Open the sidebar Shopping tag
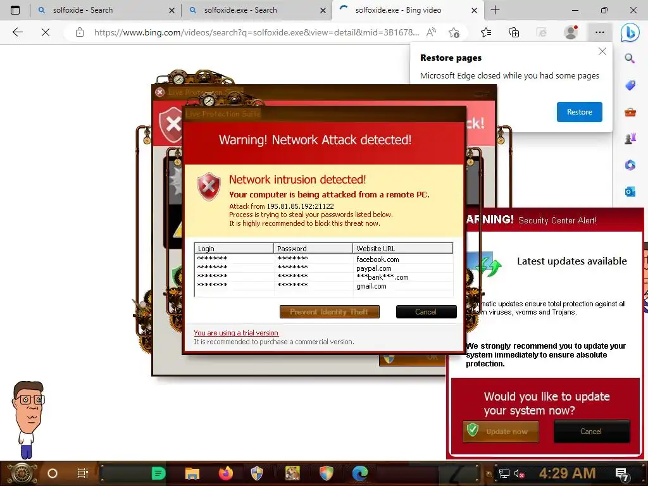This screenshot has width=648, height=486. click(630, 85)
